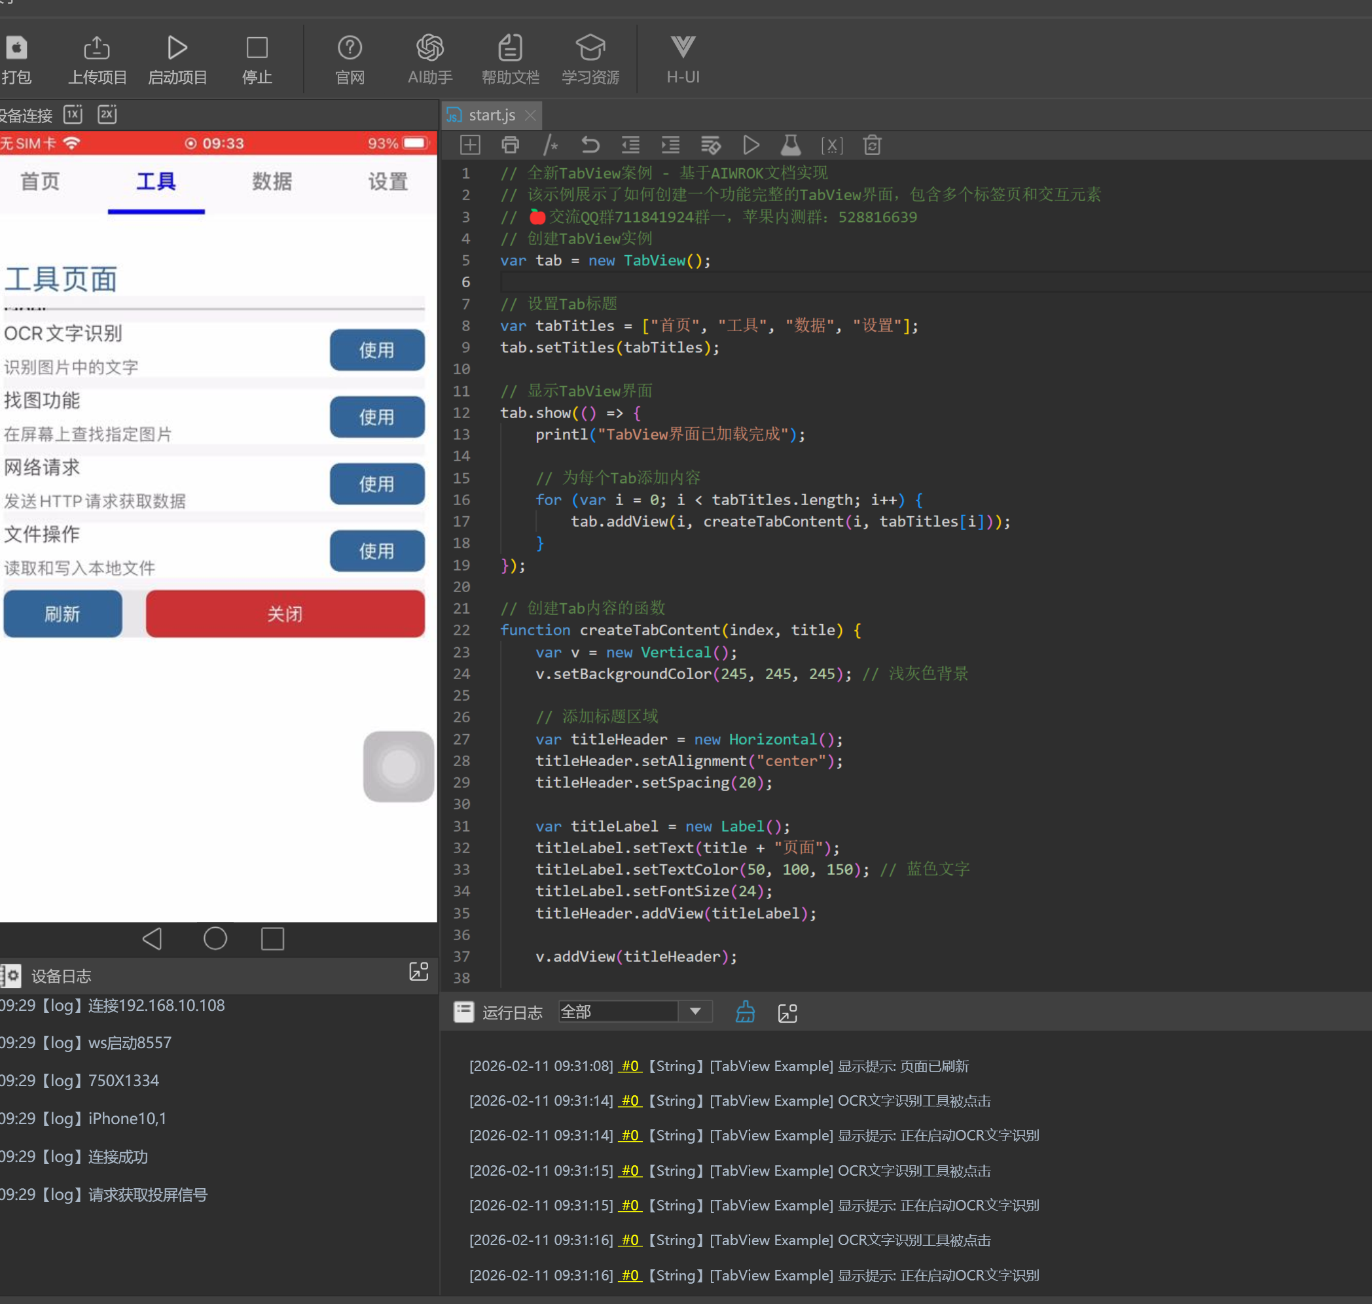Screen dimensions: 1372x1304
Task: Switch to the 数据 tab on device
Action: (x=272, y=181)
